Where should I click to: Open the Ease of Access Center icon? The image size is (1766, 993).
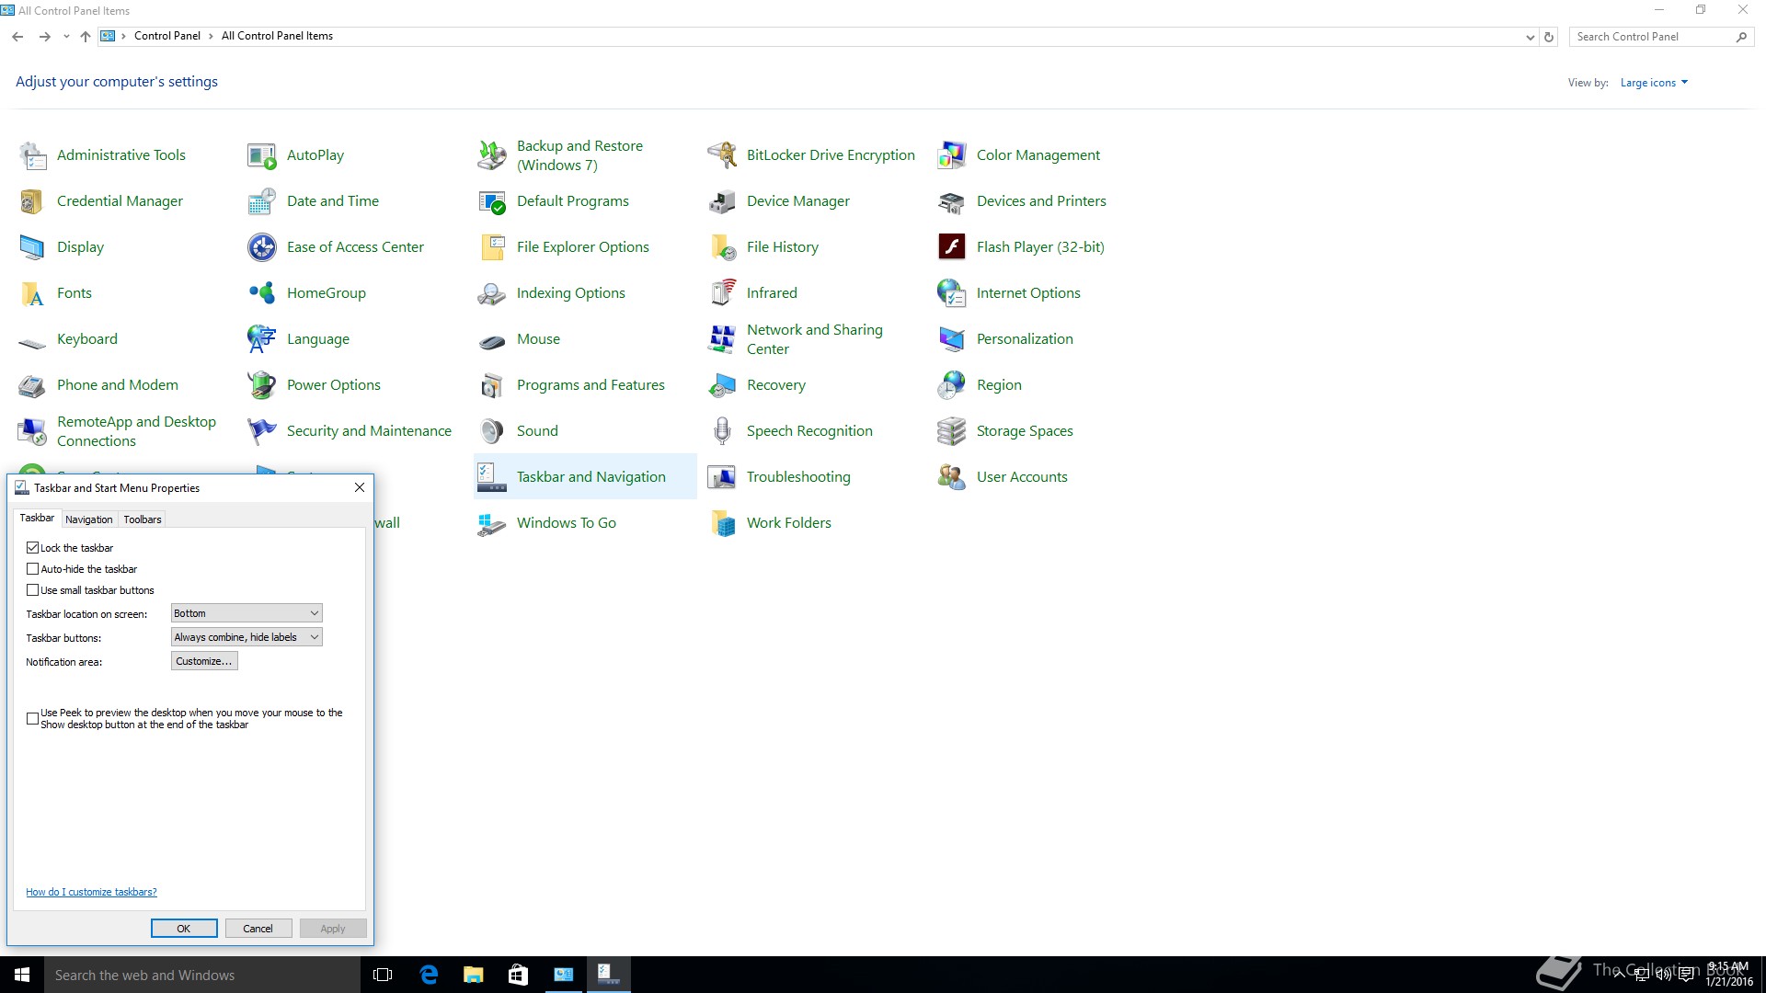pyautogui.click(x=262, y=247)
